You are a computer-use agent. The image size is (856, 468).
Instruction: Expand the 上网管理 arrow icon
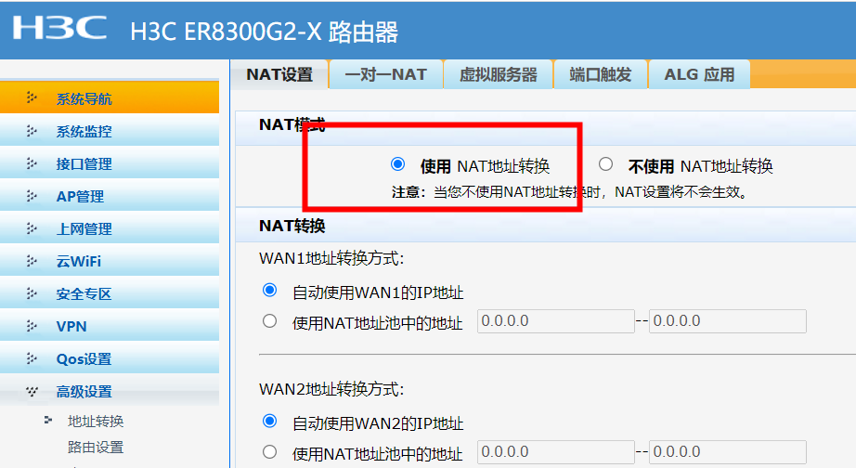(32, 228)
